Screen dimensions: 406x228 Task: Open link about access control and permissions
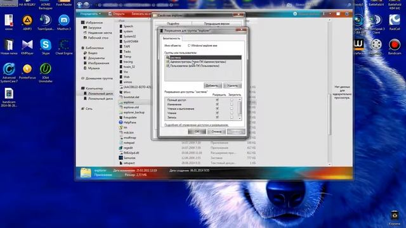197,125
